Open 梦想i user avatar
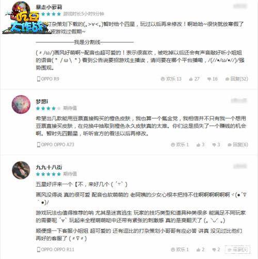The height and width of the screenshot is (259, 258). [21, 104]
